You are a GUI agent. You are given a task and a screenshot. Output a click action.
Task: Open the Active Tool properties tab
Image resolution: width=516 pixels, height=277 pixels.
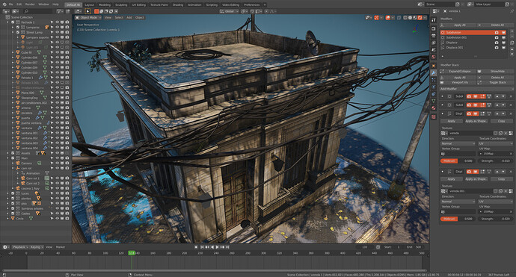point(434,20)
